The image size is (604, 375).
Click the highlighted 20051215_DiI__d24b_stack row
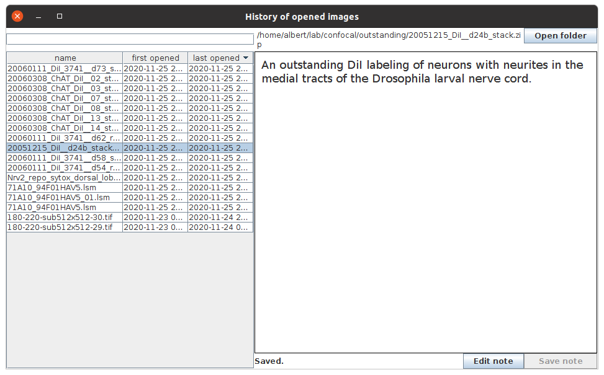click(x=65, y=148)
